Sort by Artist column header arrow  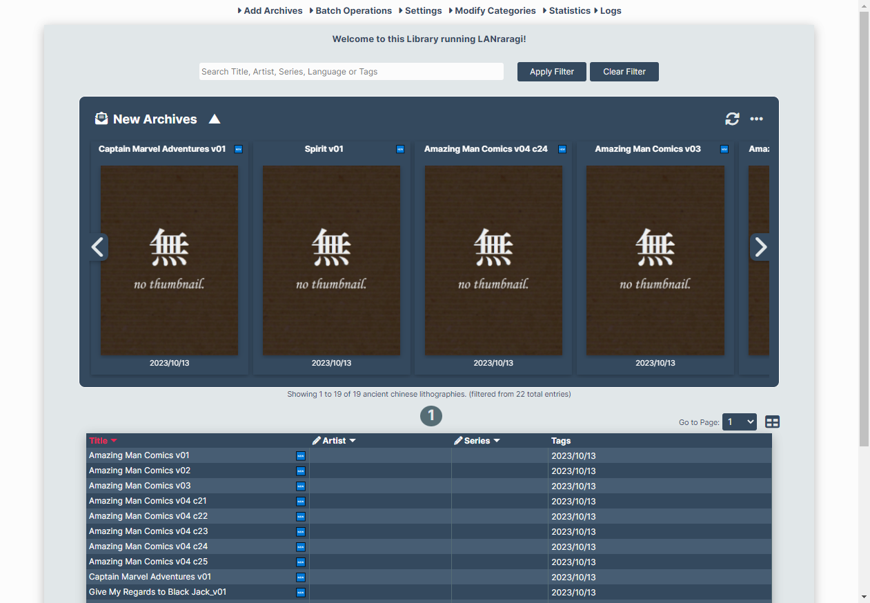[x=353, y=441]
